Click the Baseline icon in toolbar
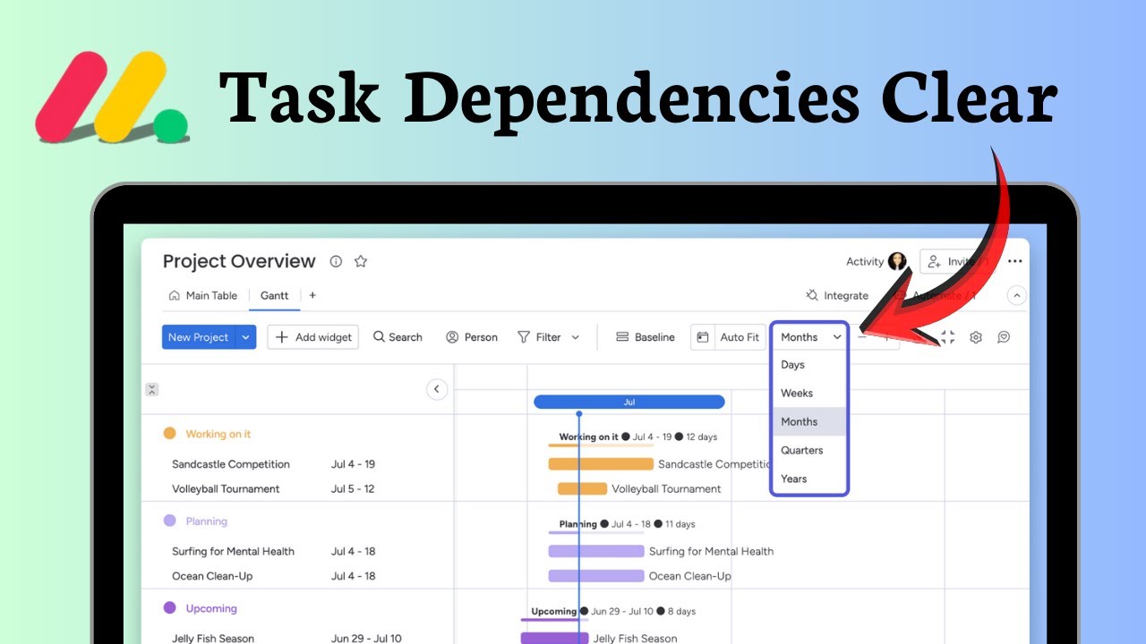The width and height of the screenshot is (1146, 644). click(622, 337)
